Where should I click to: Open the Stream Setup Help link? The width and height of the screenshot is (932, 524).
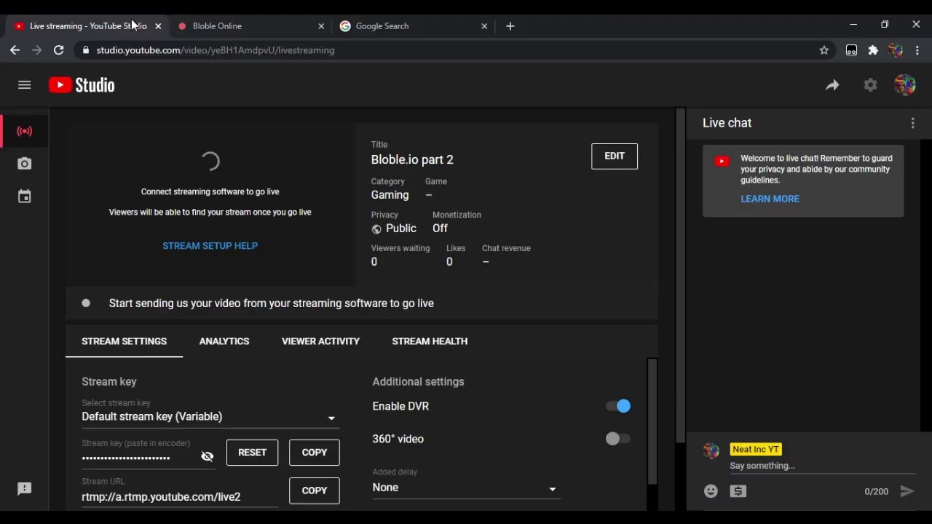point(210,246)
